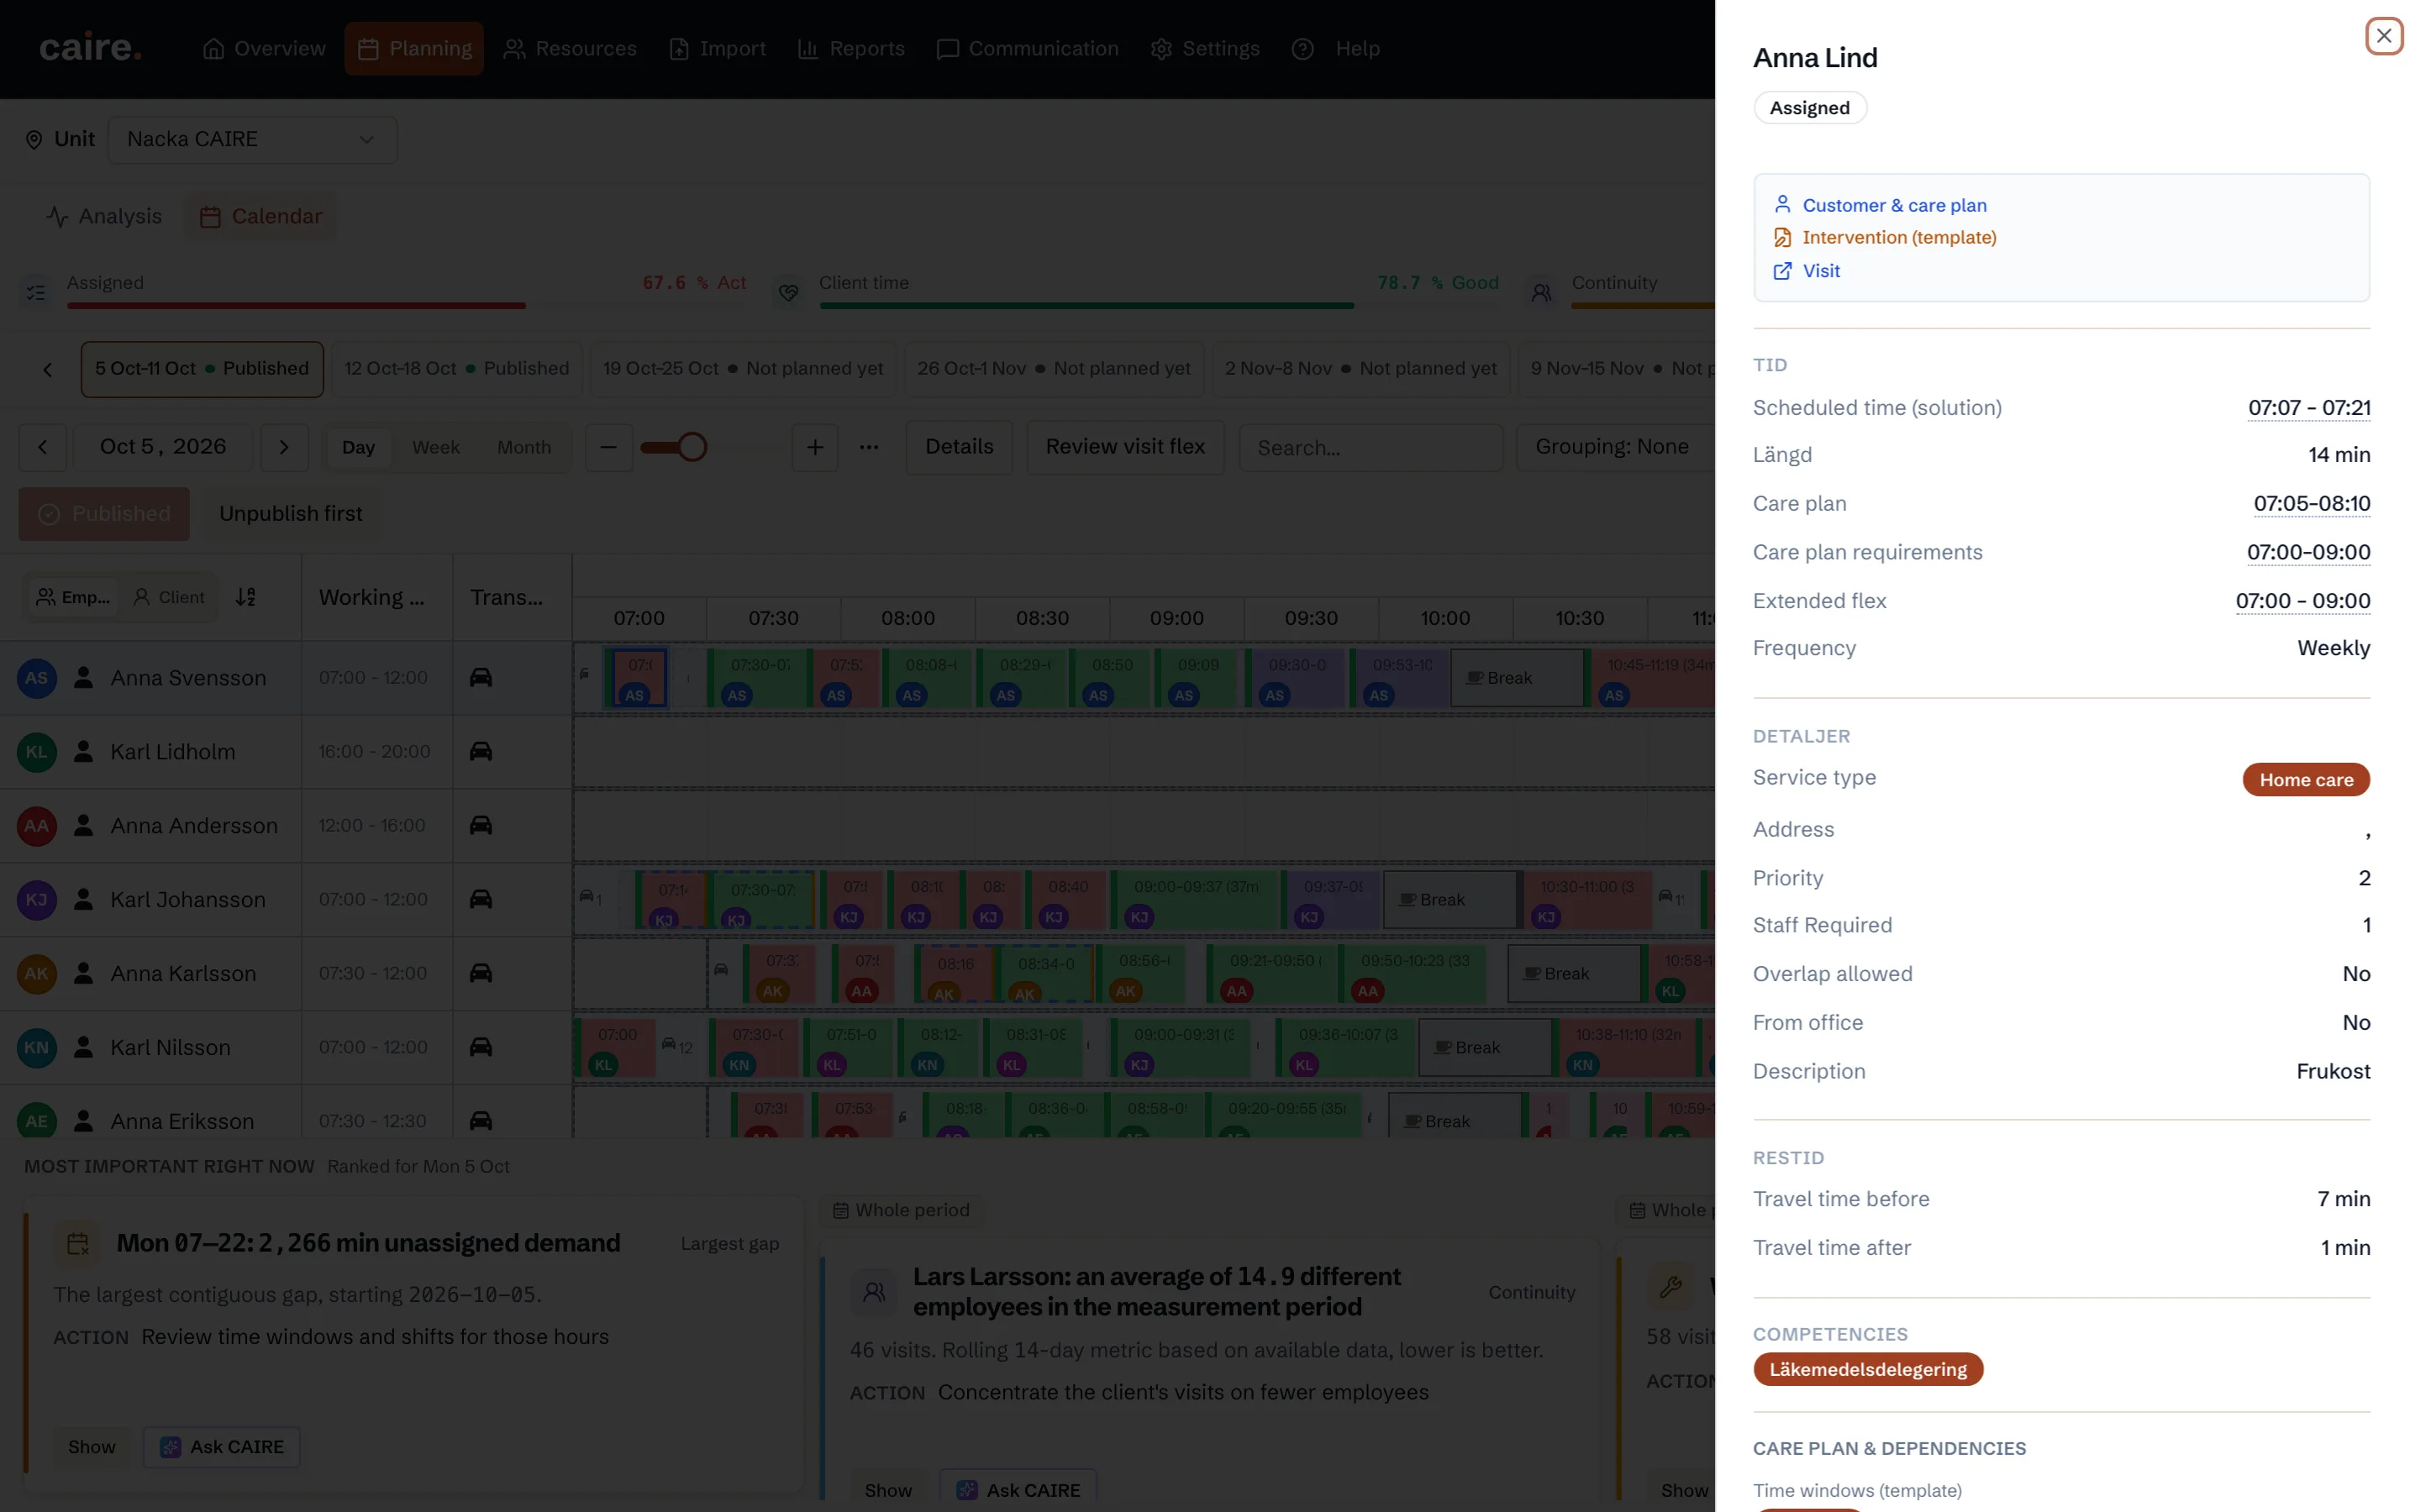The image size is (2420, 1512).
Task: Click Review visit flex button
Action: tap(1125, 447)
